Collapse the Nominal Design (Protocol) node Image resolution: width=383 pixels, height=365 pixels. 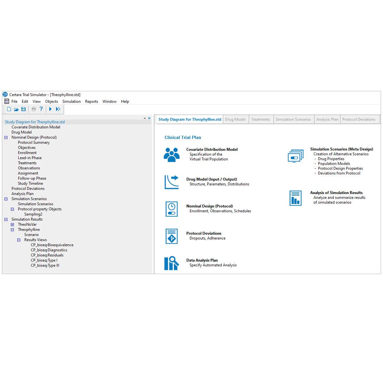[6, 137]
